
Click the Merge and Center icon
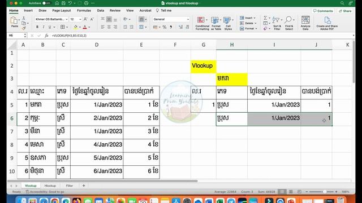[141, 27]
